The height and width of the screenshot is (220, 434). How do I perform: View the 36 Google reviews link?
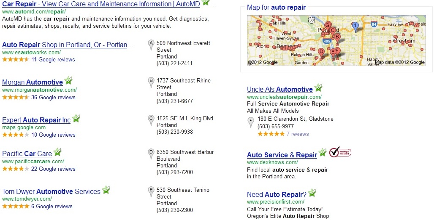(53, 97)
